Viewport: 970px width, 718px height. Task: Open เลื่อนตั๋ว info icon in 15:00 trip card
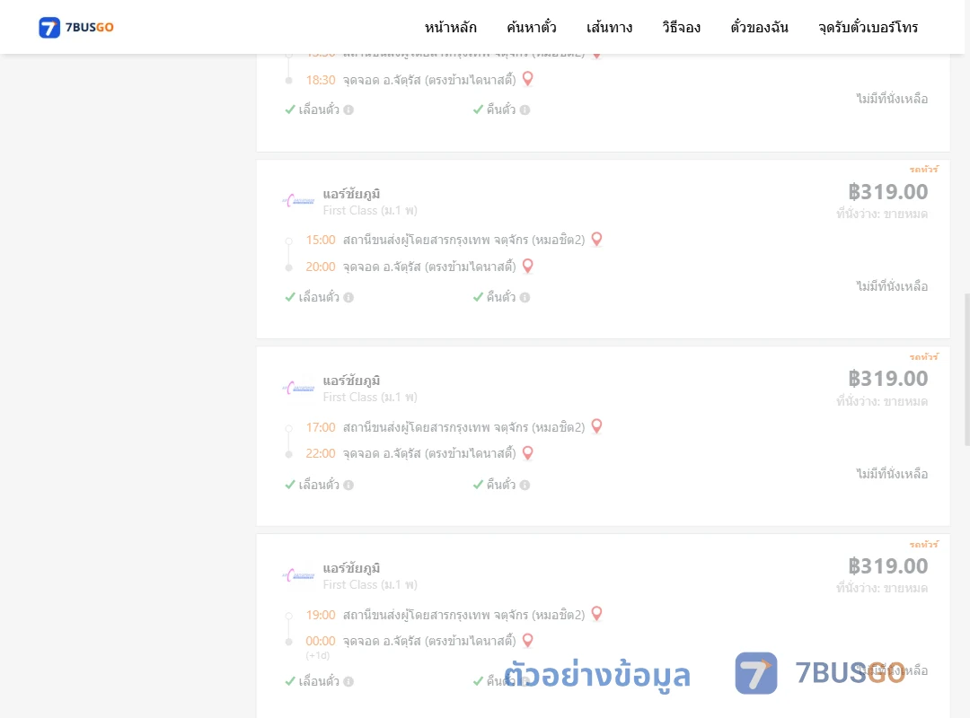(348, 297)
